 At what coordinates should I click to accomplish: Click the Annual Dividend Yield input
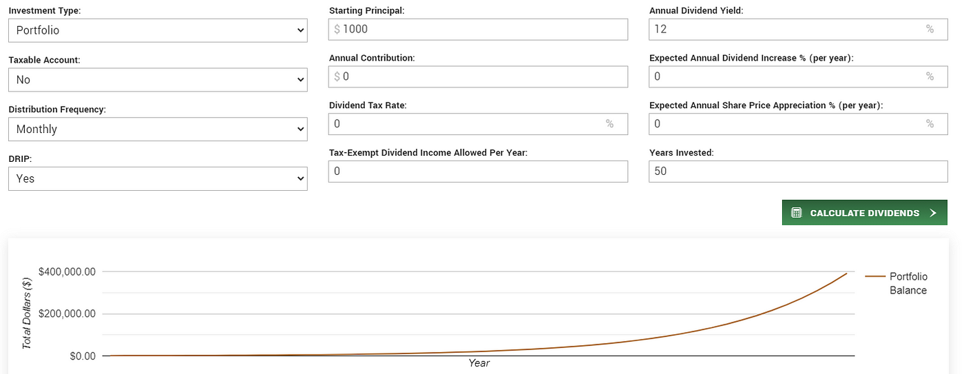[799, 29]
